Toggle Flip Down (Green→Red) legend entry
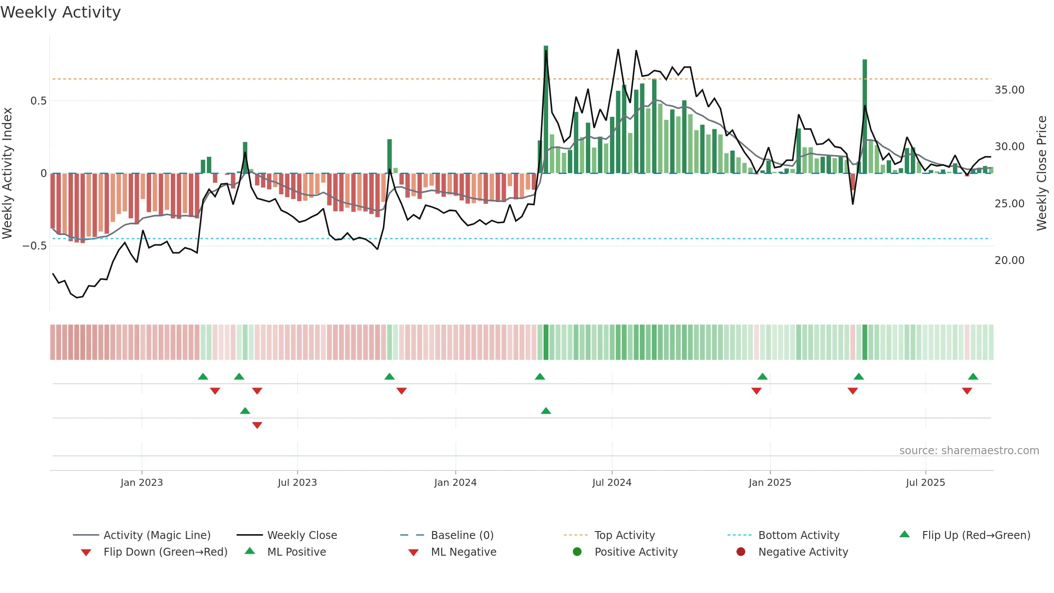Screen dimensions: 1054x593 click(x=154, y=552)
